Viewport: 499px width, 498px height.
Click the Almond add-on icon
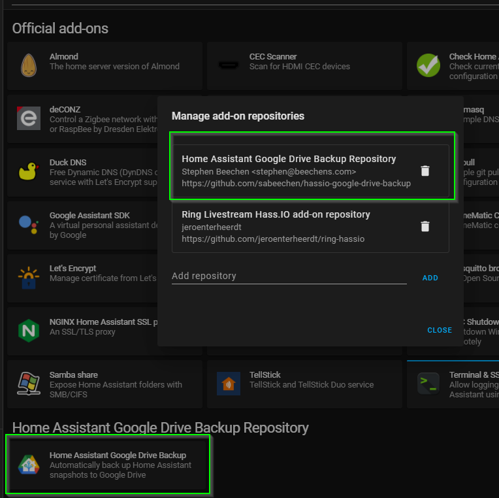click(29, 65)
